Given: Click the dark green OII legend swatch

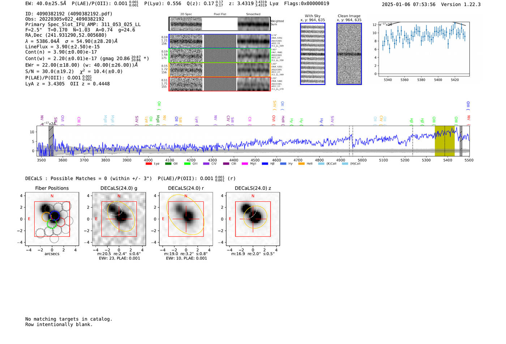Looking at the screenshot, I should click(168, 164).
